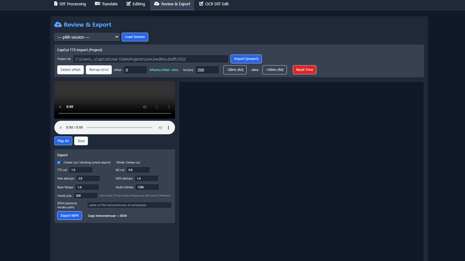
Task: Mute the audio player
Action: point(161,128)
